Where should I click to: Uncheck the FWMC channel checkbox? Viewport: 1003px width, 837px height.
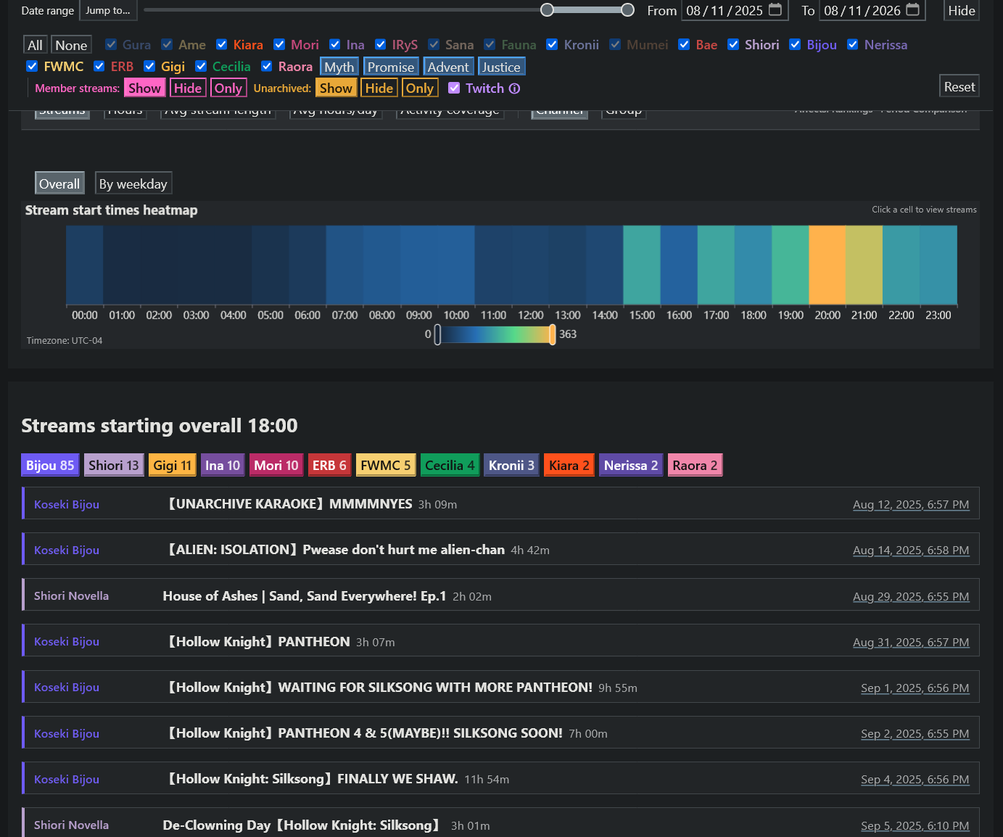pyautogui.click(x=32, y=67)
